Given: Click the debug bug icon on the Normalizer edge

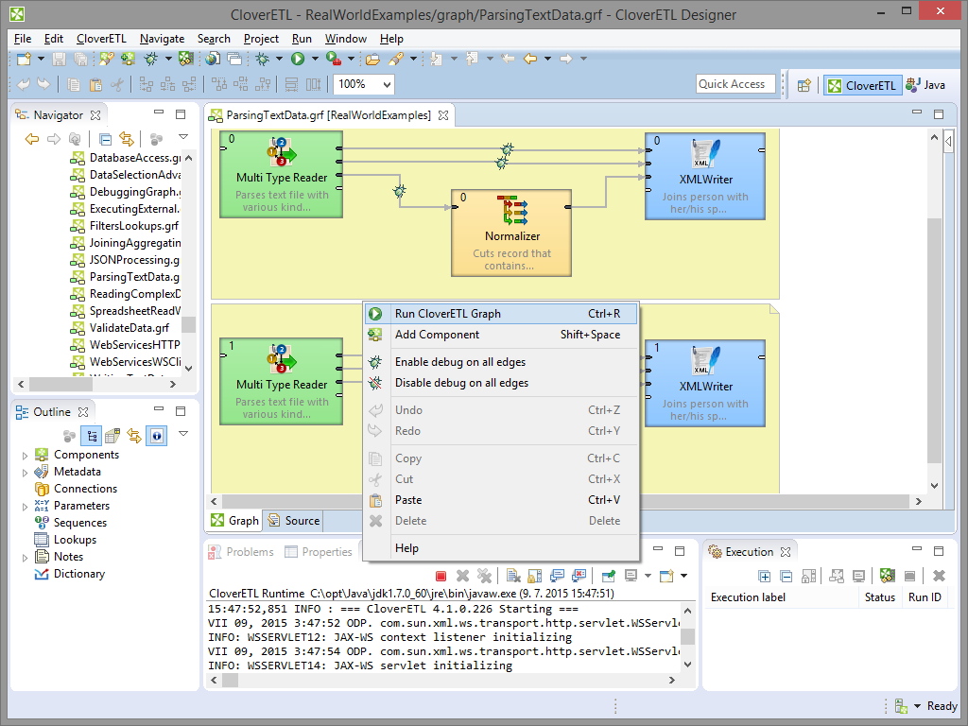Looking at the screenshot, I should [400, 191].
